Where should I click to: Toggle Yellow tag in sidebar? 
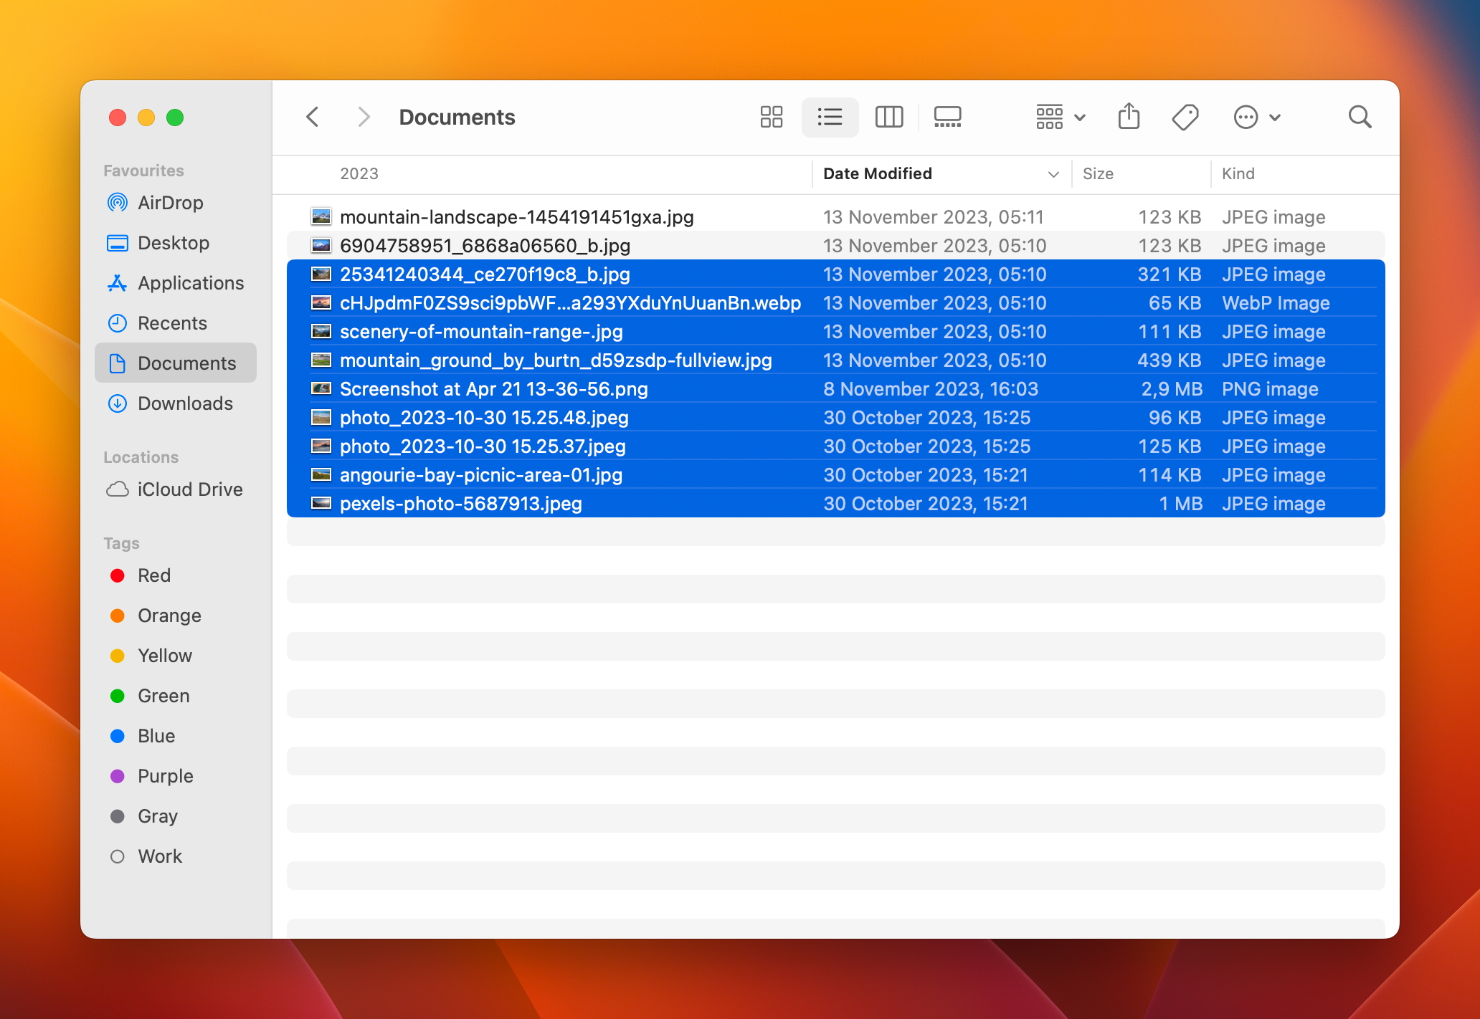tap(164, 655)
